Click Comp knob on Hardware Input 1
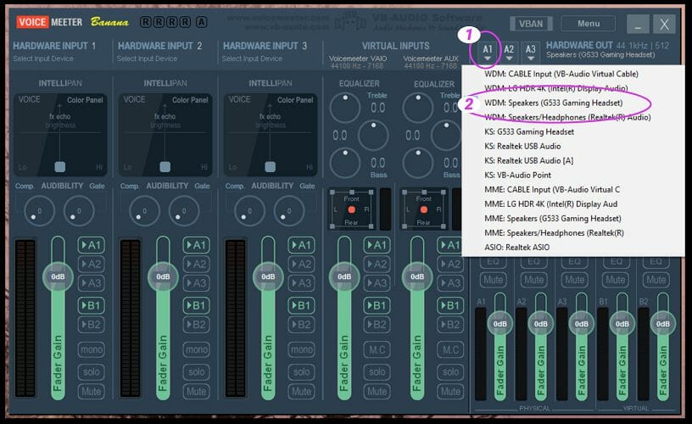692x424 pixels. (39, 211)
